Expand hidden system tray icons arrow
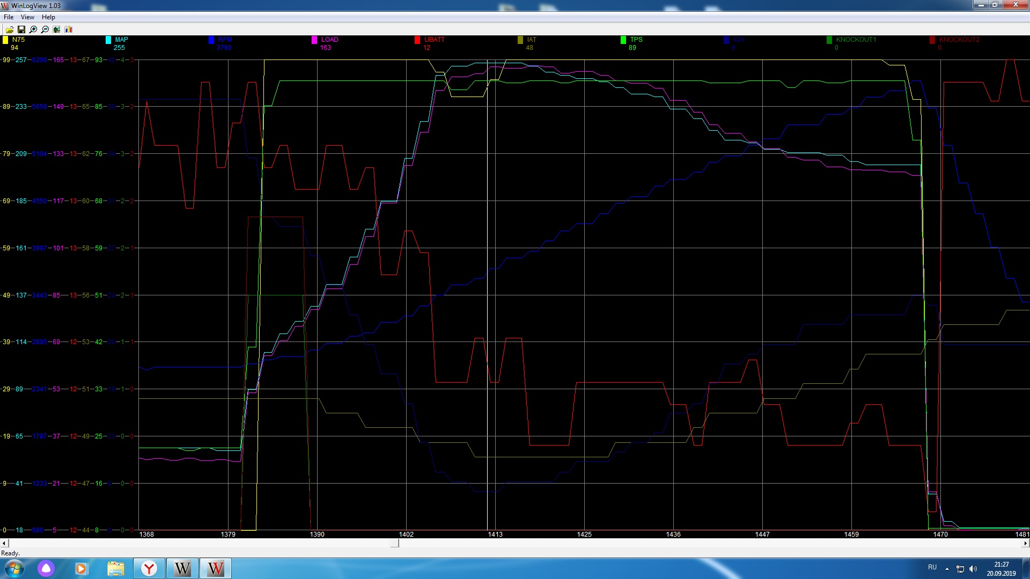1030x579 pixels. click(x=947, y=569)
